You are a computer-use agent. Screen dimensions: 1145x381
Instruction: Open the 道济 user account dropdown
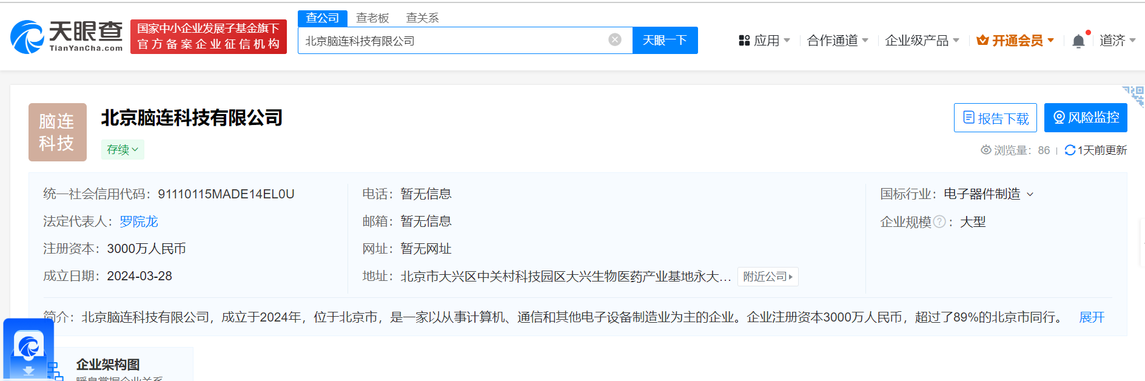coord(1118,41)
